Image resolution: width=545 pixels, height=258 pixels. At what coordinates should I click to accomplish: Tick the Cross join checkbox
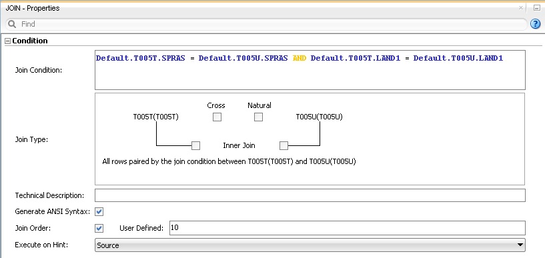tap(217, 117)
